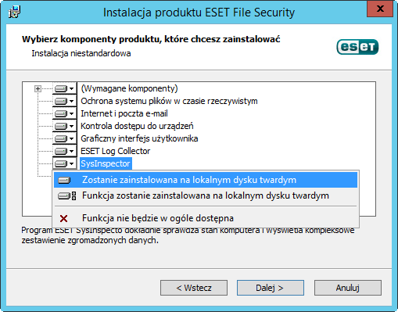Viewport: 398px width, 312px height.
Task: Click the ESET logo in the header
Action: tap(357, 47)
